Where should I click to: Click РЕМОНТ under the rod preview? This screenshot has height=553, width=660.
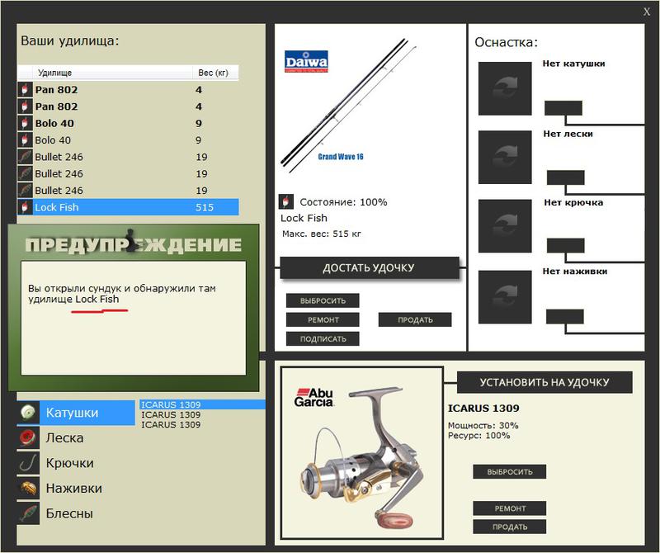[x=323, y=319]
